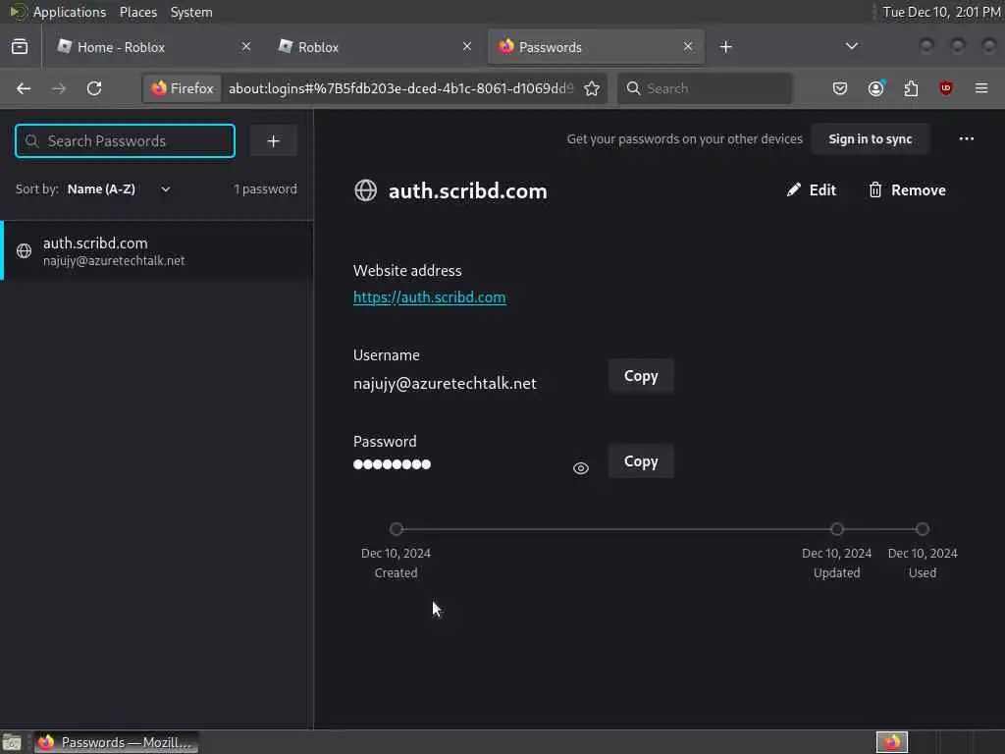
Task: Click the Created timeline marker
Action: 397,529
